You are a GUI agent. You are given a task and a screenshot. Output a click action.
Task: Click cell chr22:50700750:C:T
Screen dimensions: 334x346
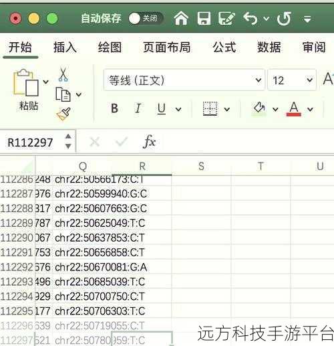click(x=100, y=296)
